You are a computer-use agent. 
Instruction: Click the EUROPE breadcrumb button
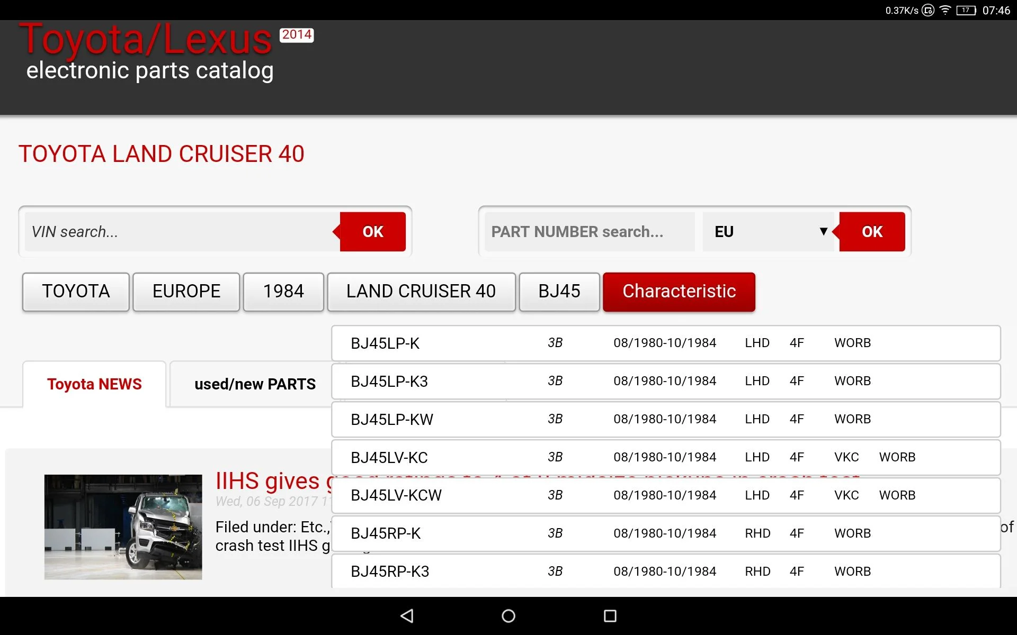[x=186, y=292]
